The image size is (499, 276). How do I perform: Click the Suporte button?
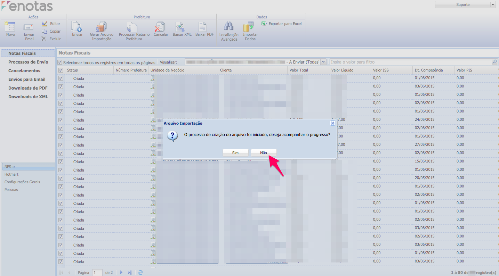[x=462, y=5]
